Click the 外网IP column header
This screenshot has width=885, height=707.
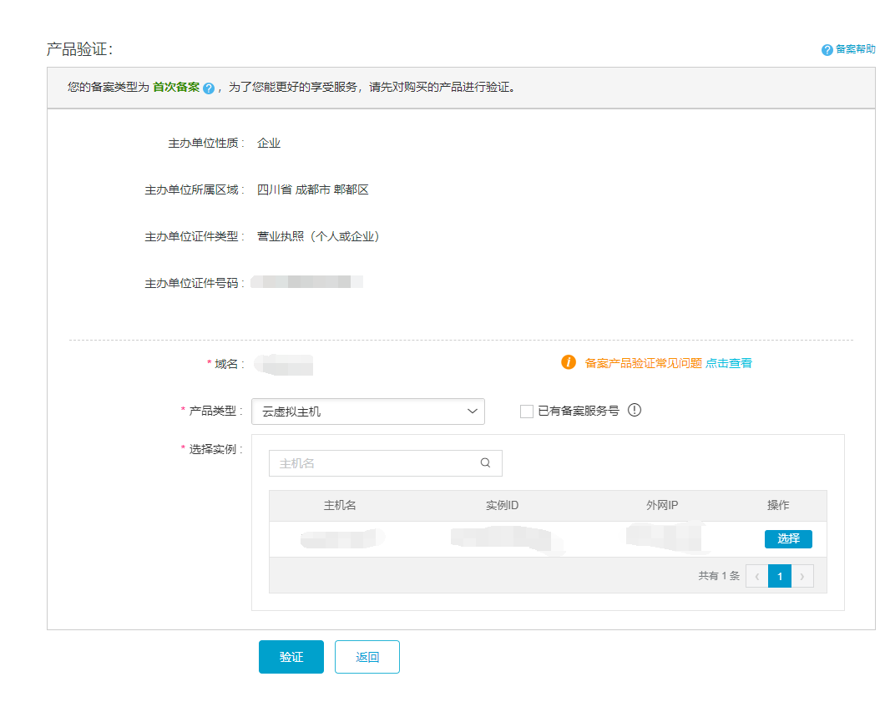pyautogui.click(x=662, y=506)
